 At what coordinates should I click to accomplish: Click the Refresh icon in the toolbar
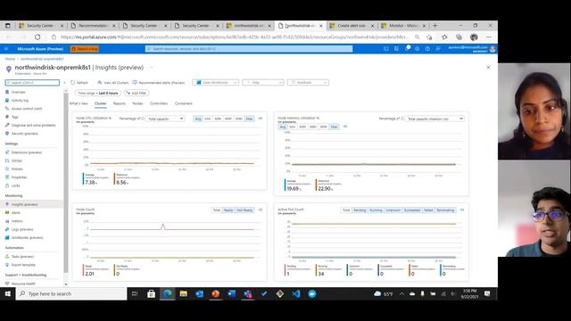73,83
